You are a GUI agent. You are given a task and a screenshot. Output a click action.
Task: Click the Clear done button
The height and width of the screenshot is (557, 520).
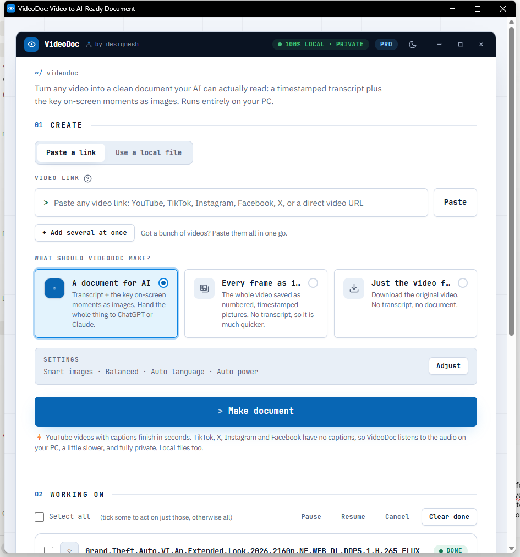449,517
